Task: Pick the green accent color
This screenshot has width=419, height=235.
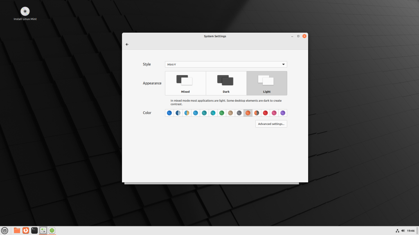Action: point(221,113)
